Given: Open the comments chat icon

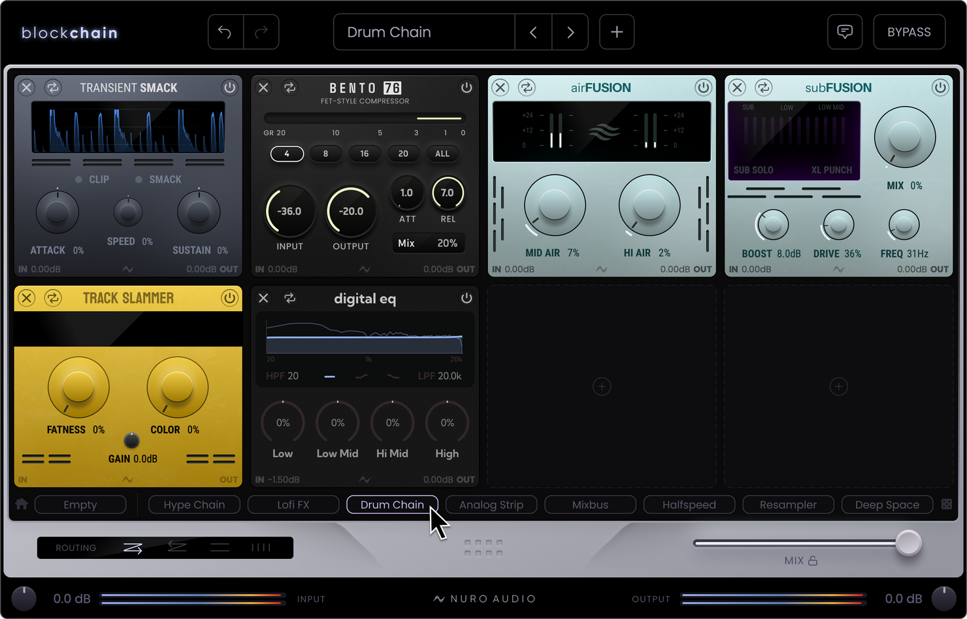Looking at the screenshot, I should (845, 32).
